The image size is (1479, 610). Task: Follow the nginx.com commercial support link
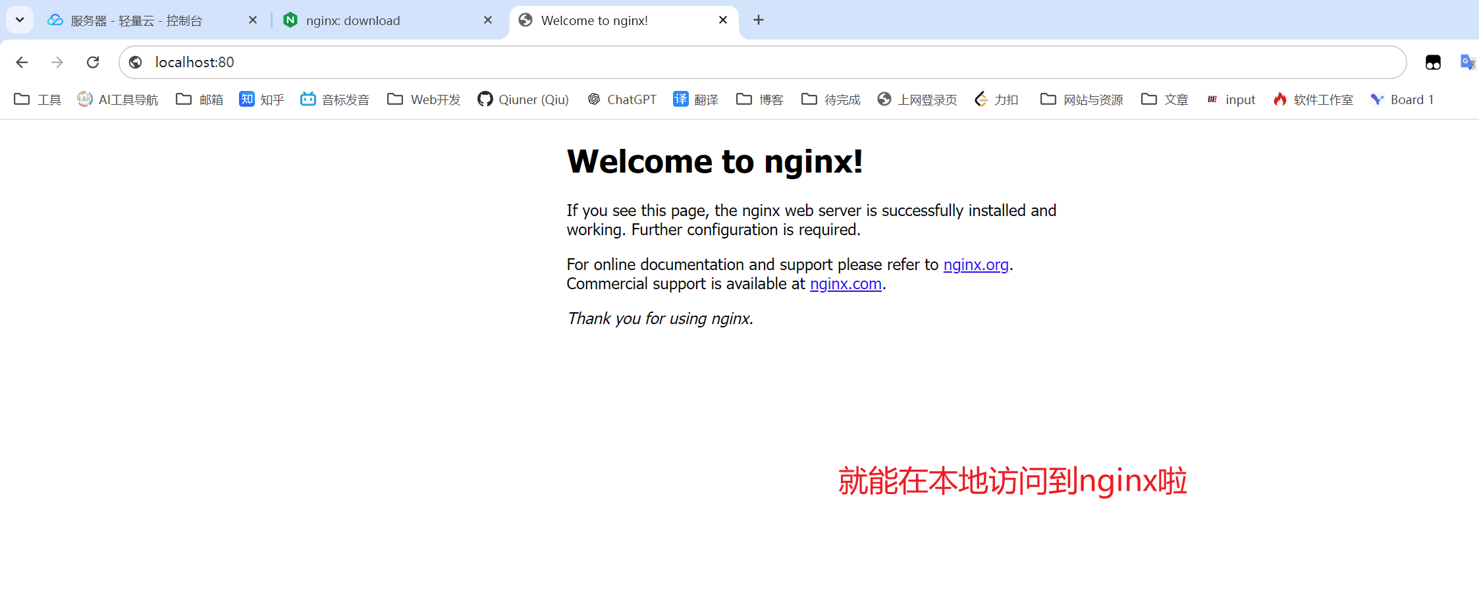click(846, 284)
